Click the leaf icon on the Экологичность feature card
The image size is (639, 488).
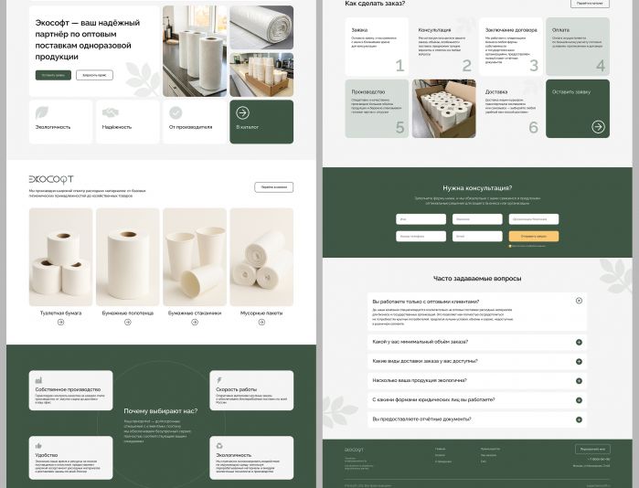tap(42, 112)
